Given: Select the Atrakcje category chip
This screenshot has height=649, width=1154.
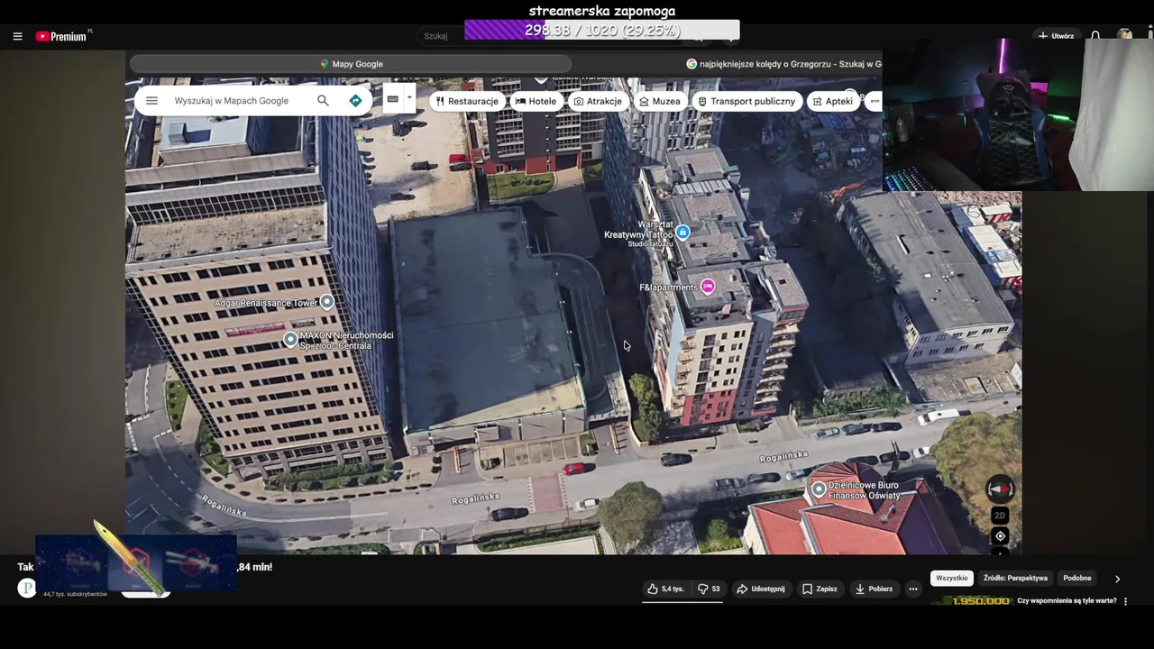Looking at the screenshot, I should pyautogui.click(x=598, y=101).
